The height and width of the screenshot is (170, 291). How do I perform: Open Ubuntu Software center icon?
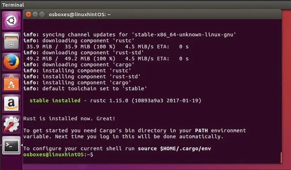click(11, 83)
